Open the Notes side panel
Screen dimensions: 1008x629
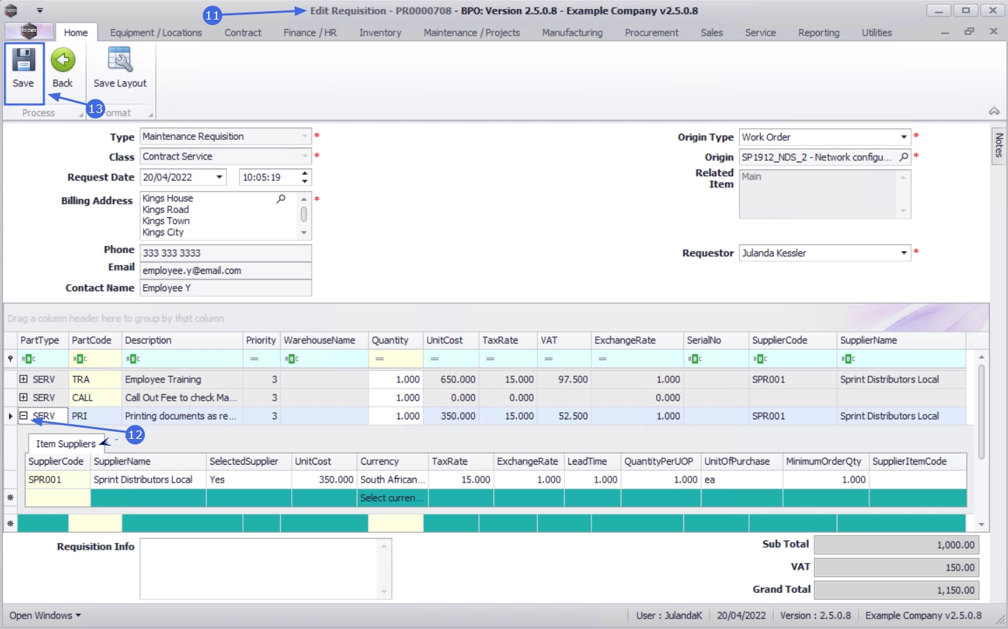point(999,145)
